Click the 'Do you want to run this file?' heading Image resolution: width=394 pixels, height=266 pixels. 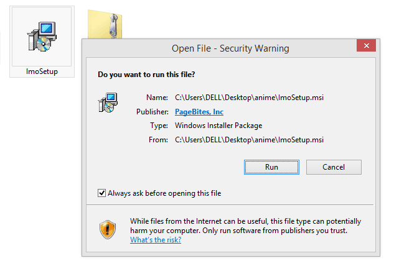click(146, 75)
